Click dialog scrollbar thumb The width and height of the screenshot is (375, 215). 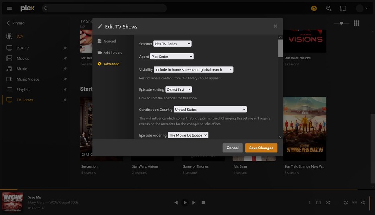(280, 49)
